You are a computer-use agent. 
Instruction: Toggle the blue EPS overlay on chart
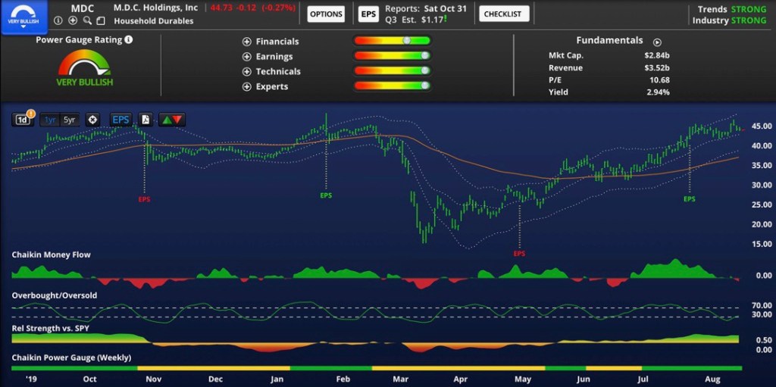pos(120,120)
